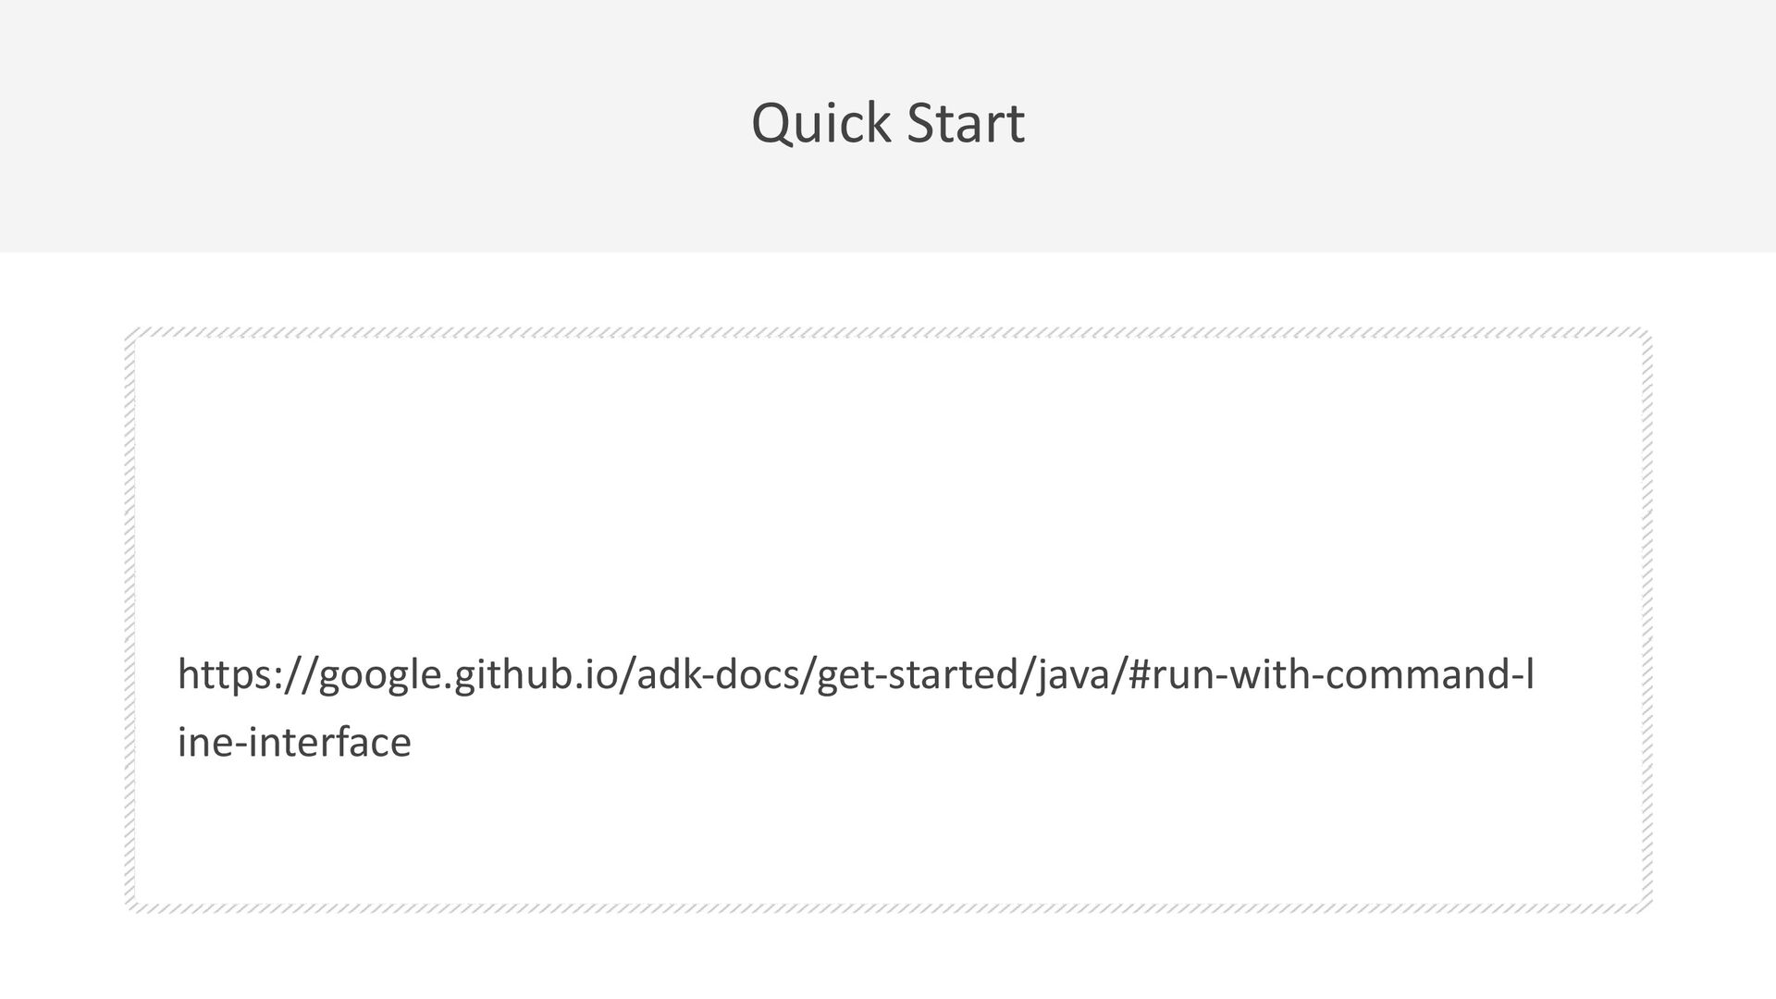Click the dashed box top-left corner
This screenshot has height=999, width=1776.
click(x=132, y=334)
